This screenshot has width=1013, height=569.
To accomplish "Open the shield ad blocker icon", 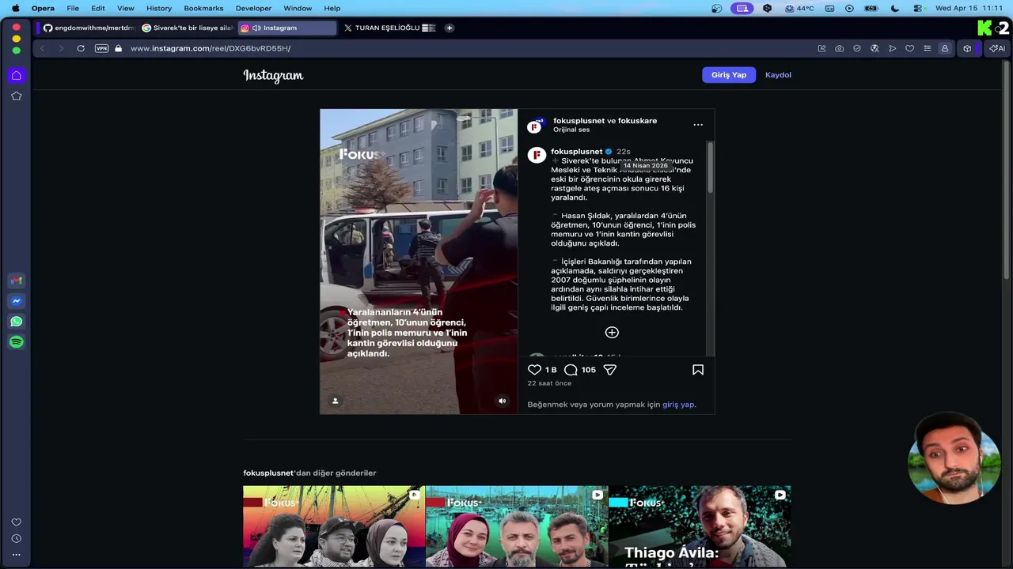I will point(857,48).
